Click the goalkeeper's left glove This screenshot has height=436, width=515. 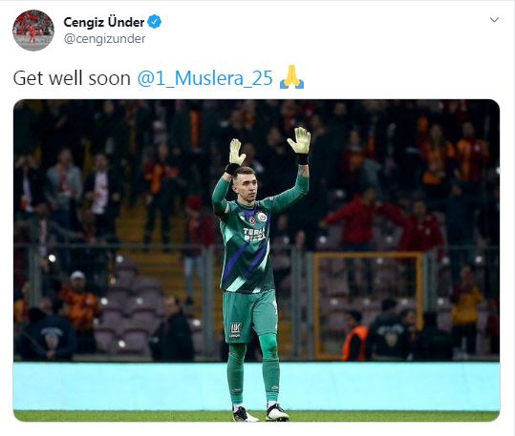click(299, 140)
